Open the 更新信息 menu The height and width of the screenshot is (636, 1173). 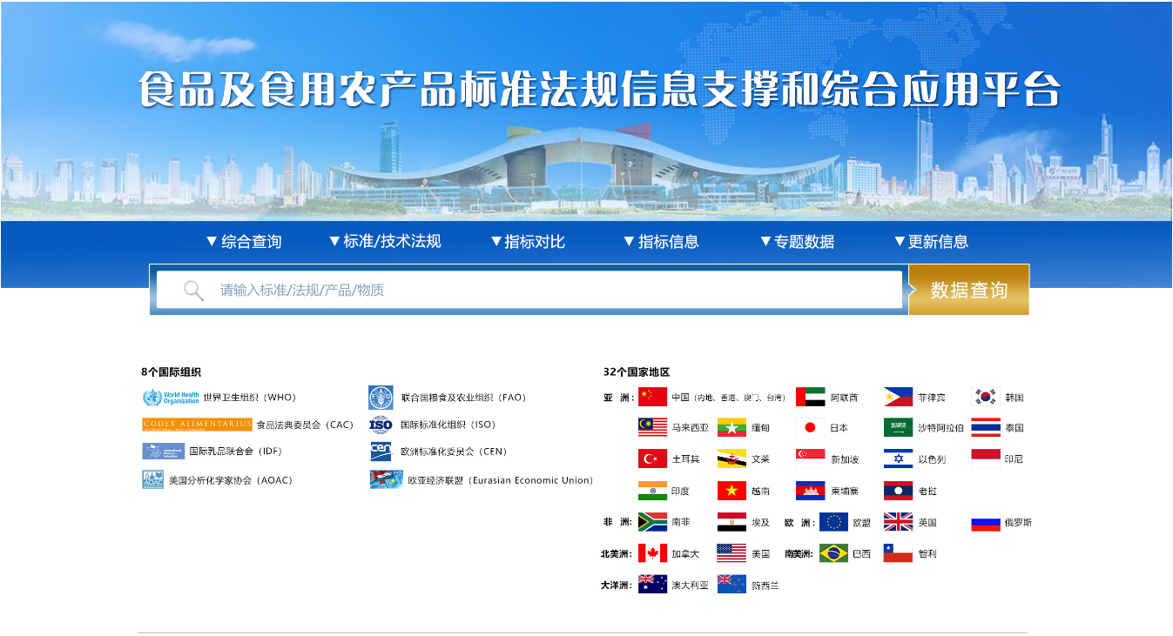[931, 242]
